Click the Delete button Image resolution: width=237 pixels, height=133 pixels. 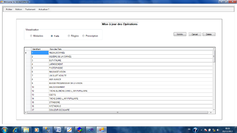point(209,34)
